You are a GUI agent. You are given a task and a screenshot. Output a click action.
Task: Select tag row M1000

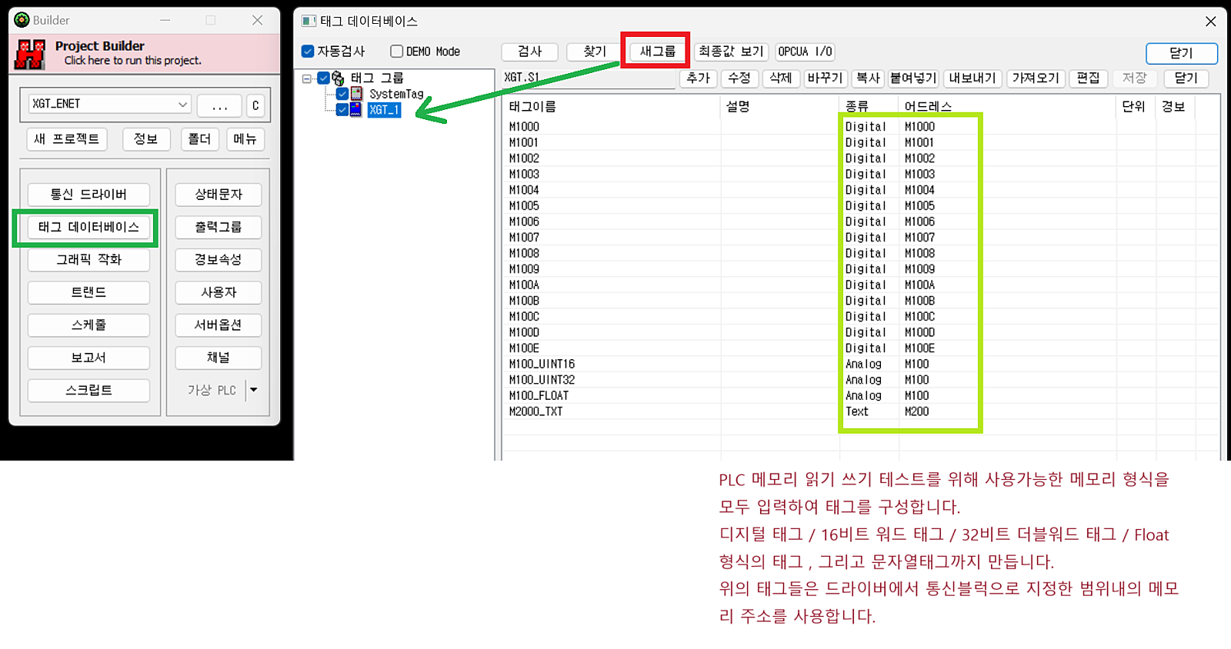pyautogui.click(x=860, y=127)
